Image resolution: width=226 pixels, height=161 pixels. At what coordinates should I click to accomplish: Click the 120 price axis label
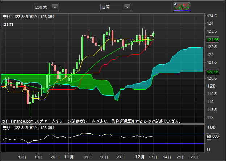pos(211,86)
